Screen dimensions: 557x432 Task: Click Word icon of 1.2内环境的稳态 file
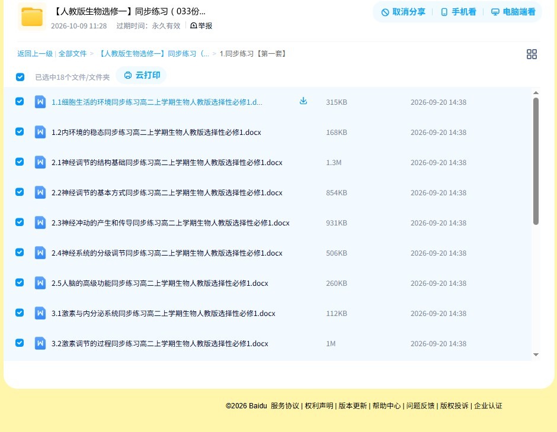[40, 132]
